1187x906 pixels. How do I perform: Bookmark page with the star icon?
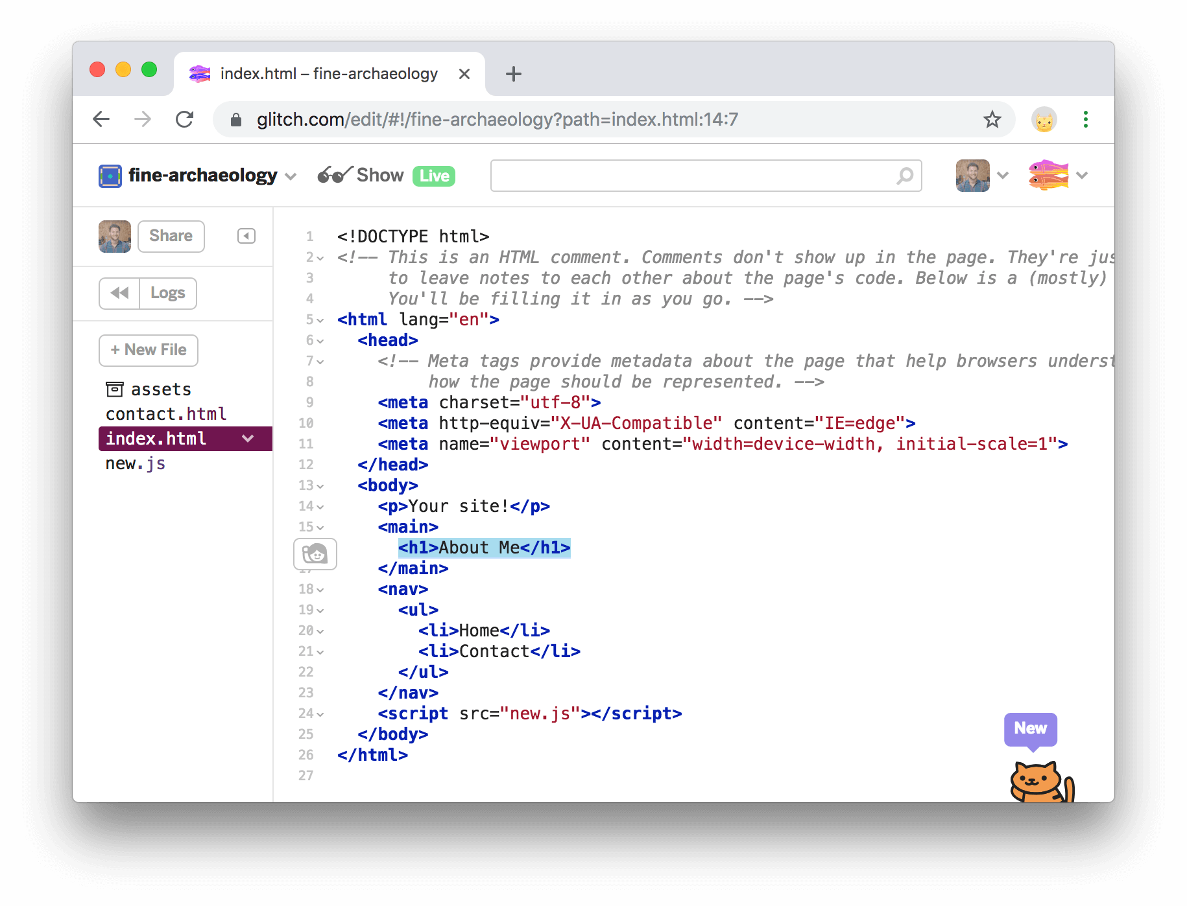click(992, 119)
